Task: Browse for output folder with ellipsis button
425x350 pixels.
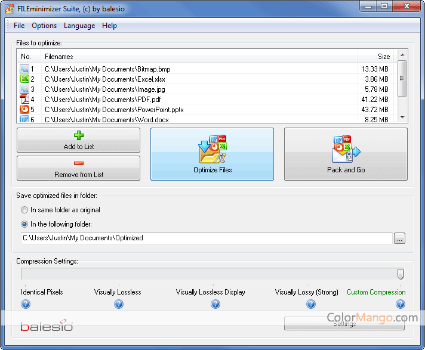Action: click(x=399, y=239)
